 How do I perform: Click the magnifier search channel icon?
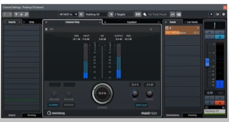coord(27,14)
